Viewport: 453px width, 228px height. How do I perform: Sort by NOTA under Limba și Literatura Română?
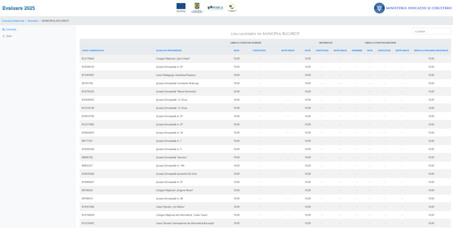pos(236,50)
